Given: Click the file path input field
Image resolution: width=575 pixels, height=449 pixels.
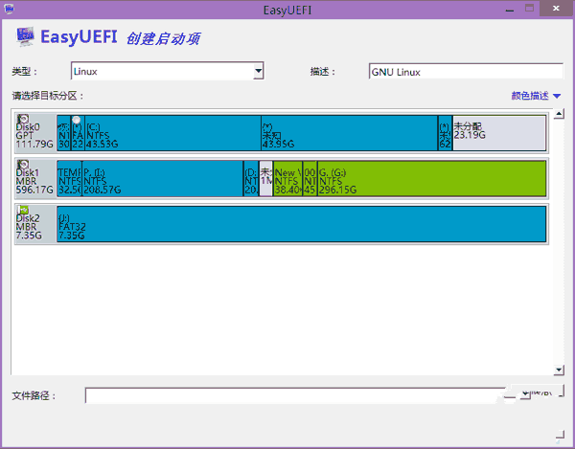Looking at the screenshot, I should coord(295,395).
